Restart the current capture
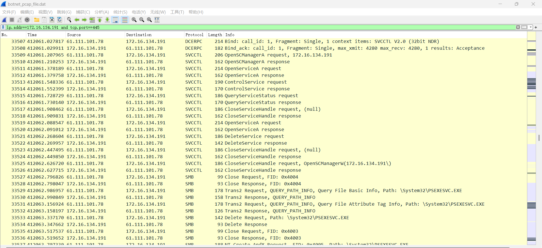The height and width of the screenshot is (248, 542). pos(19,20)
